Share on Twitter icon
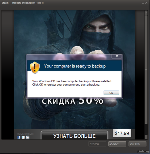Viewport: 150px width, 154px height. (23, 137)
